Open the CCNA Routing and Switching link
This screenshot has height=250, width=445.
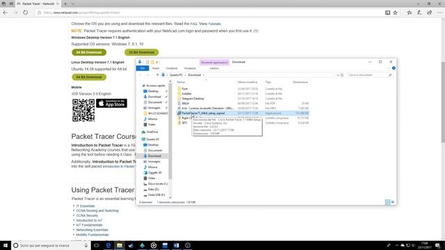97,210
